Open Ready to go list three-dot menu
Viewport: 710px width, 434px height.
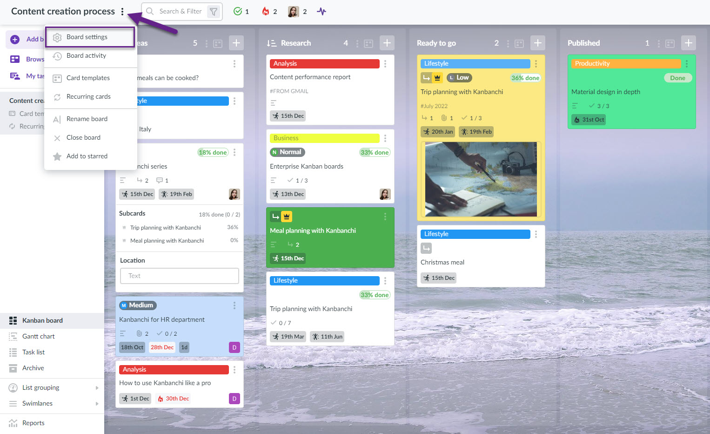pos(508,44)
